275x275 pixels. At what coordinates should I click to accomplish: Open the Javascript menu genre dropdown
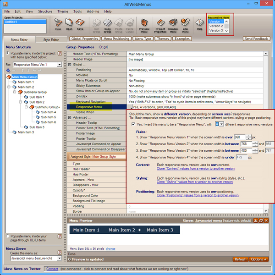59,258
